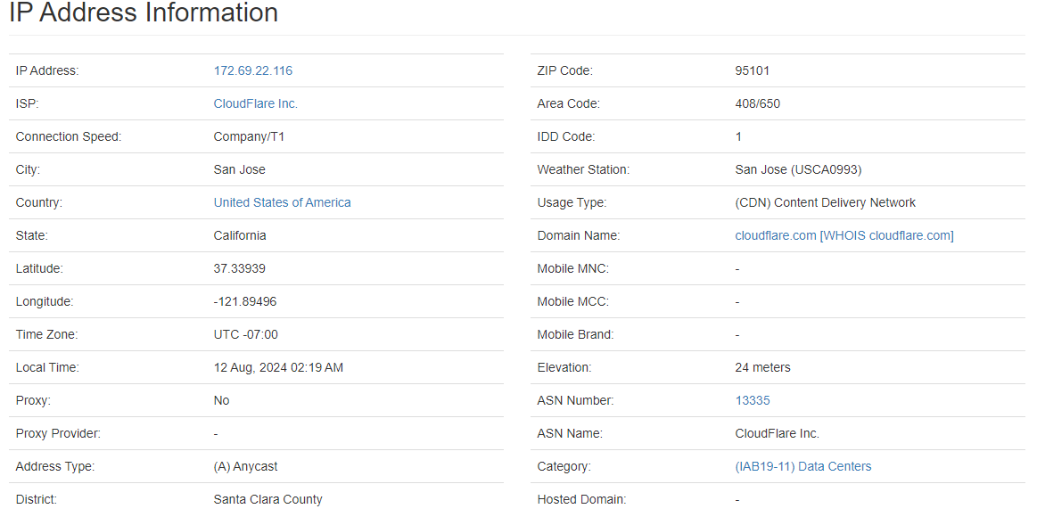
Task: Select the IDD code value 1
Action: coord(738,137)
